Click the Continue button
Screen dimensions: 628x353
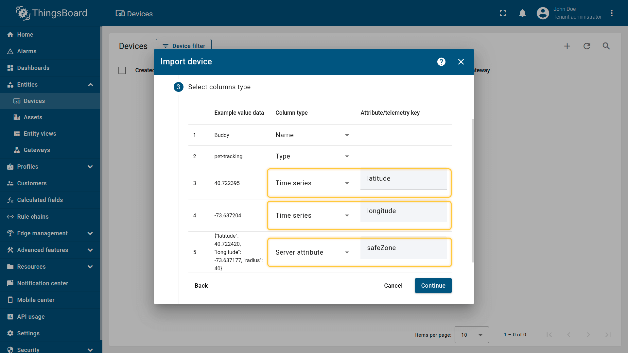pos(433,286)
